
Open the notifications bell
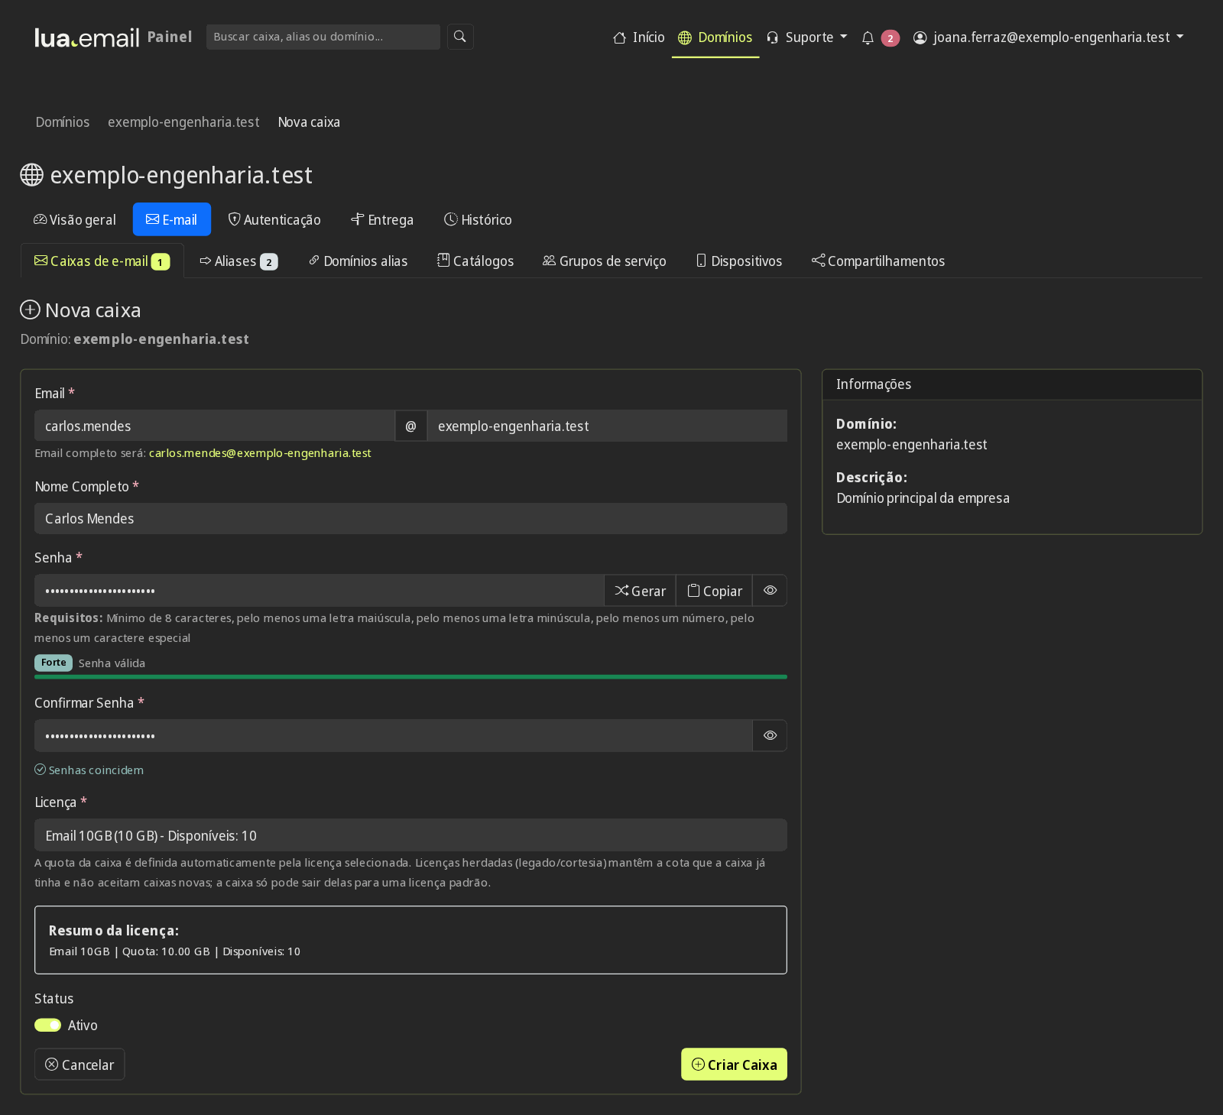pos(868,37)
